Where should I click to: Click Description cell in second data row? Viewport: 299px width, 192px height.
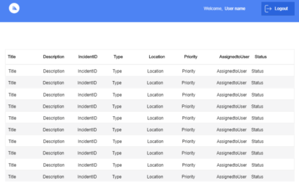tap(54, 83)
